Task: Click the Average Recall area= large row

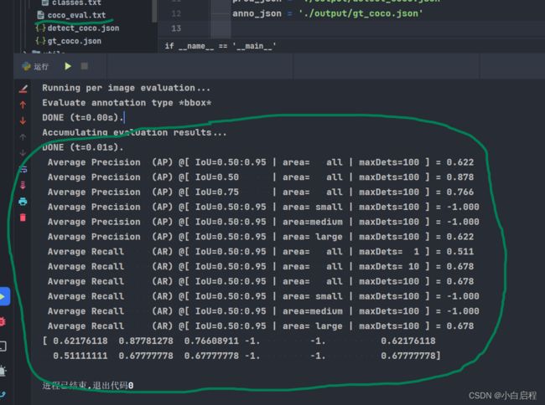Action: pyautogui.click(x=261, y=326)
